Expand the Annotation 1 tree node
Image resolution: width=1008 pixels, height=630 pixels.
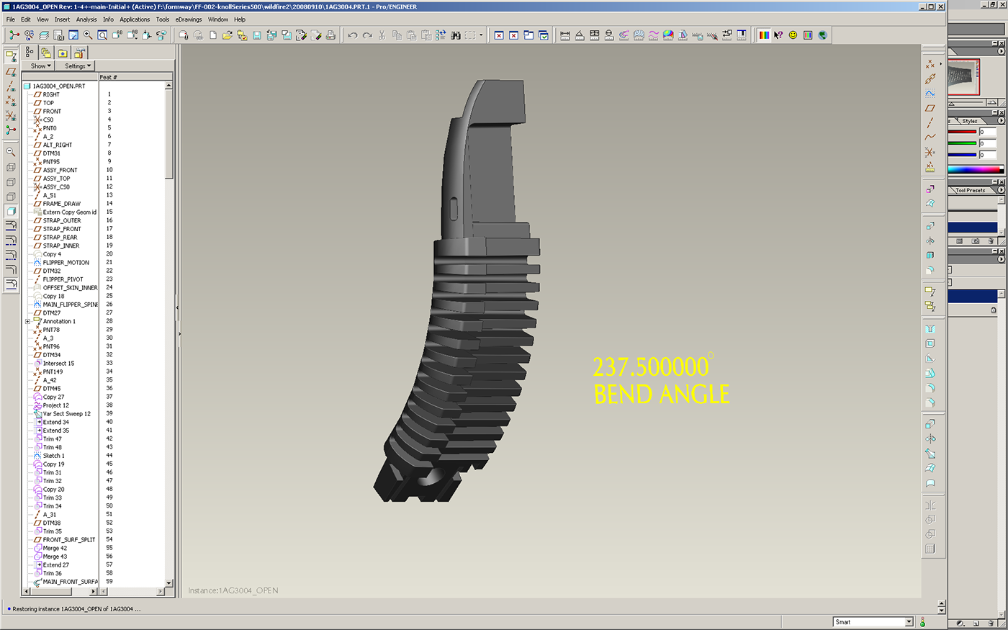tap(28, 321)
